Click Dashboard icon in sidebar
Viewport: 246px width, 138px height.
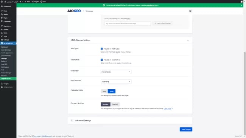click(2, 6)
